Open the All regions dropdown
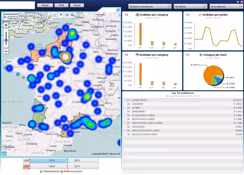The height and width of the screenshot is (175, 244). tap(190, 7)
